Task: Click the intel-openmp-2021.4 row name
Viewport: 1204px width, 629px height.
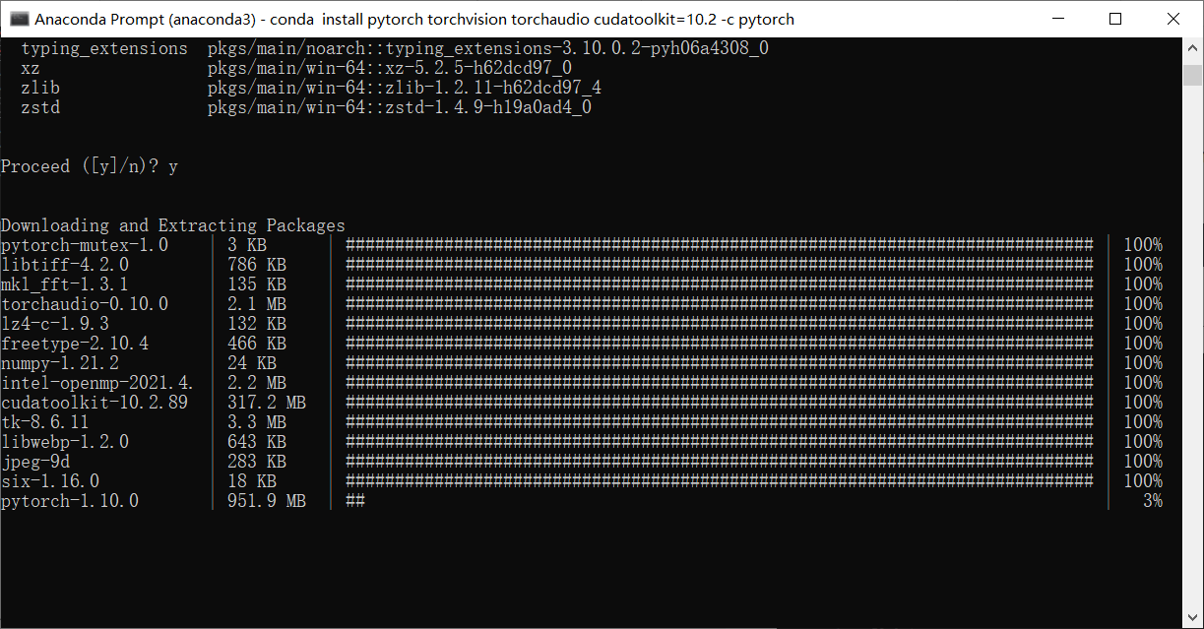Action: pyautogui.click(x=97, y=383)
